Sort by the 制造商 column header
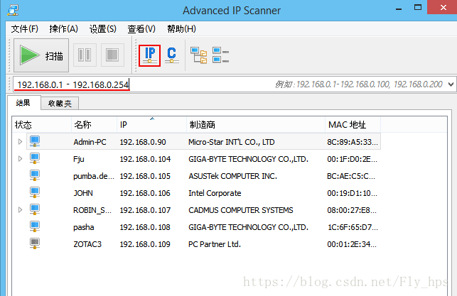Viewport: 457px width, 296px height. click(256, 125)
